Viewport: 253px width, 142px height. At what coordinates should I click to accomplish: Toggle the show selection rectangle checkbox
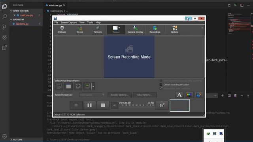point(161,81)
